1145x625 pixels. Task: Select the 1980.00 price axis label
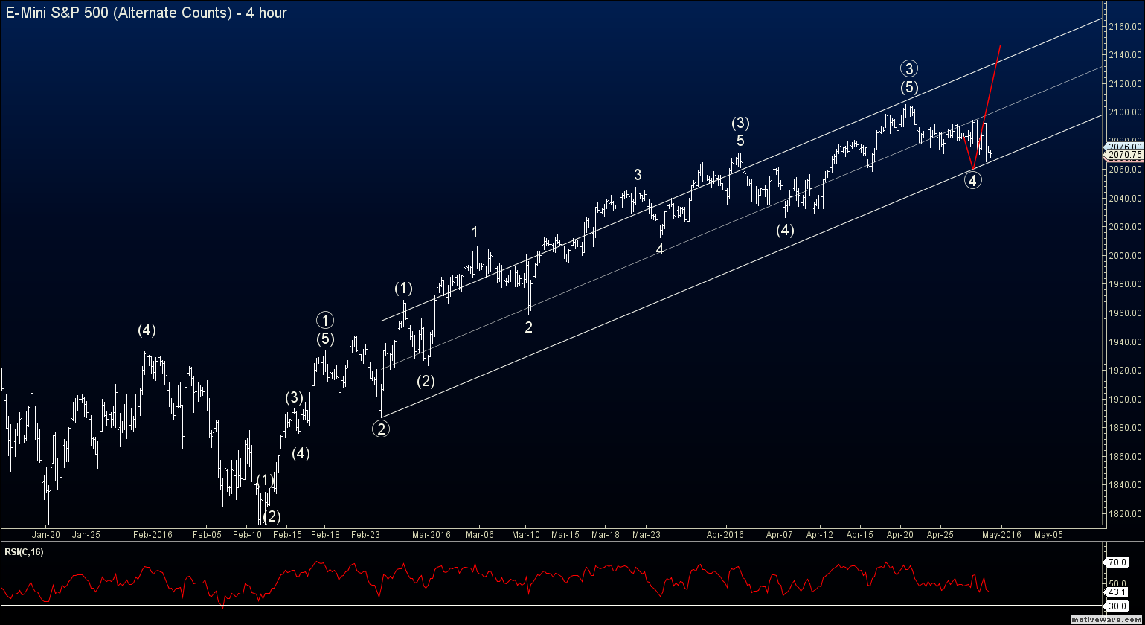pos(1124,284)
